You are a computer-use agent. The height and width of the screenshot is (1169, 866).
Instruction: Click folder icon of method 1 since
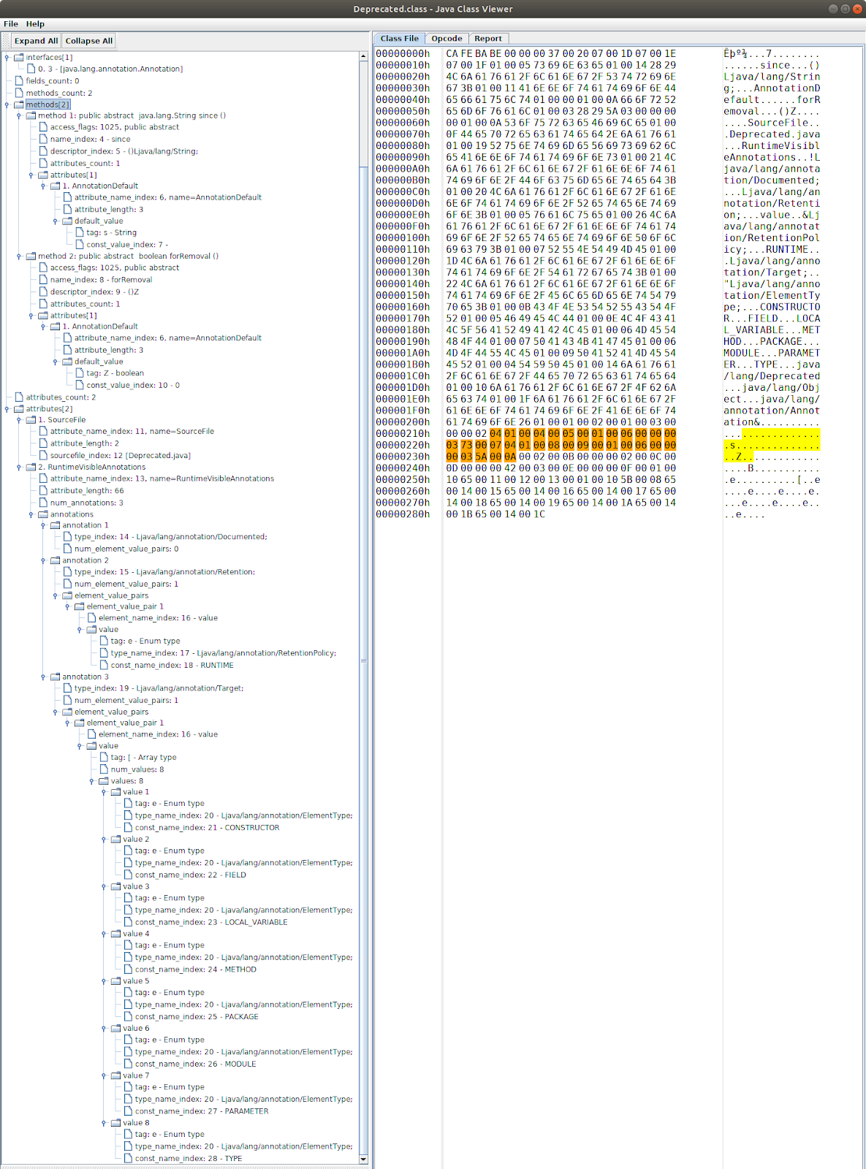point(31,115)
